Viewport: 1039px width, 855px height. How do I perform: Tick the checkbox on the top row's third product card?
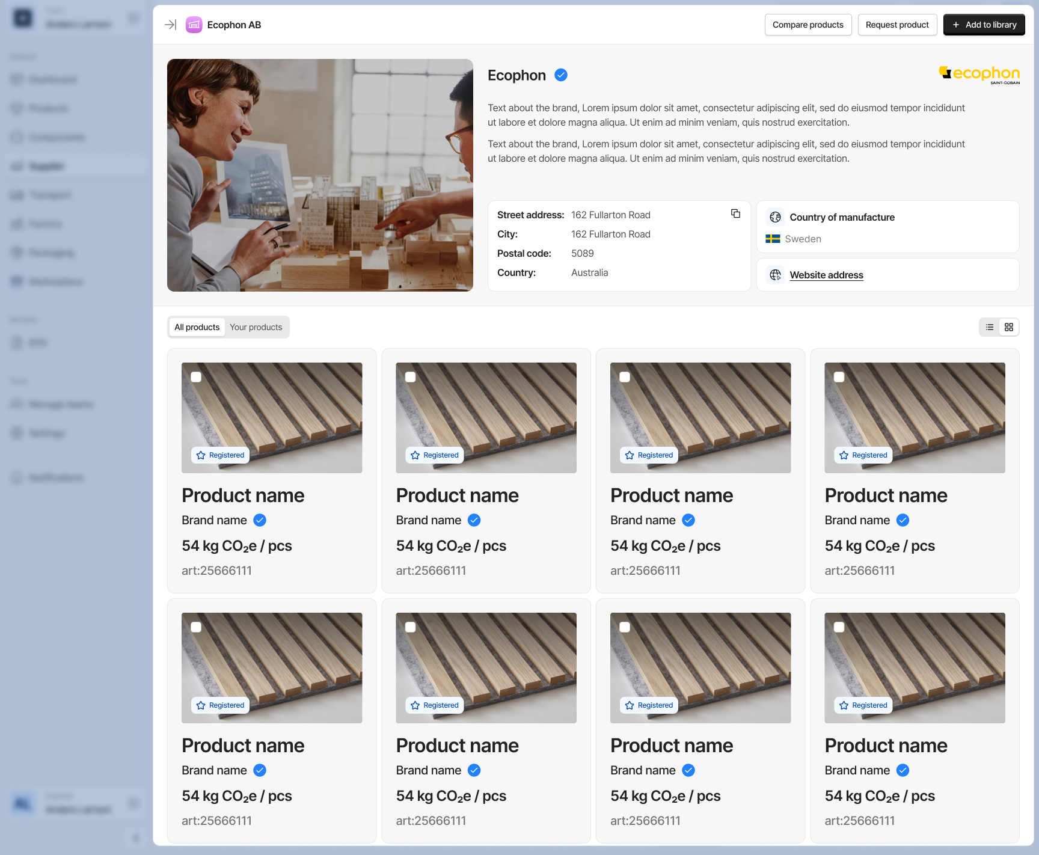tap(625, 377)
